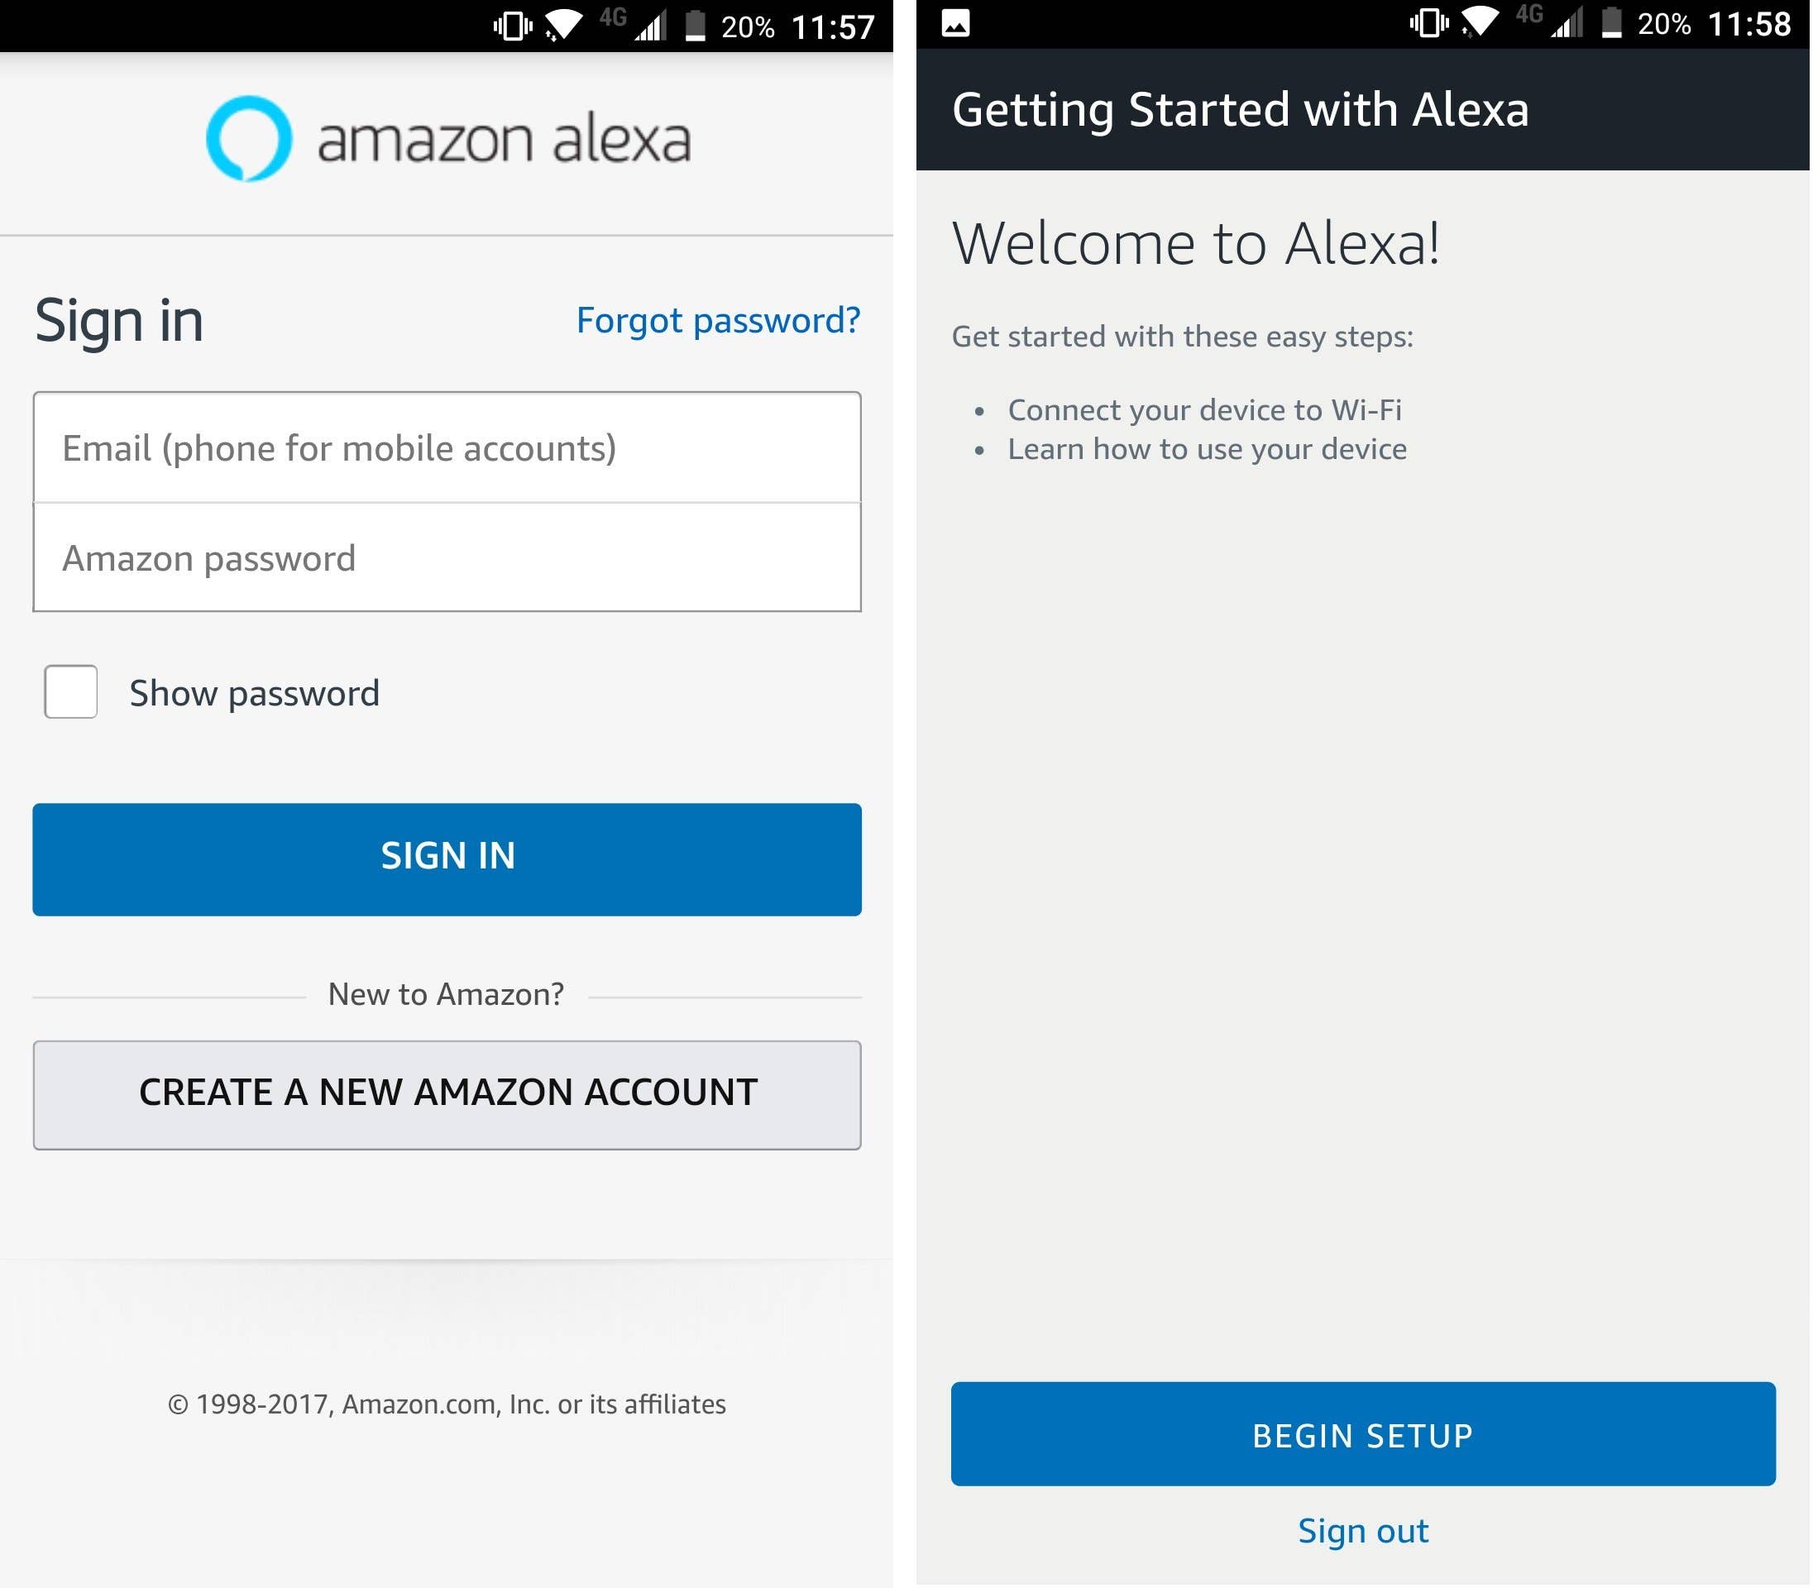
Task: Tap the 11:57 clock in status bar
Action: [833, 26]
